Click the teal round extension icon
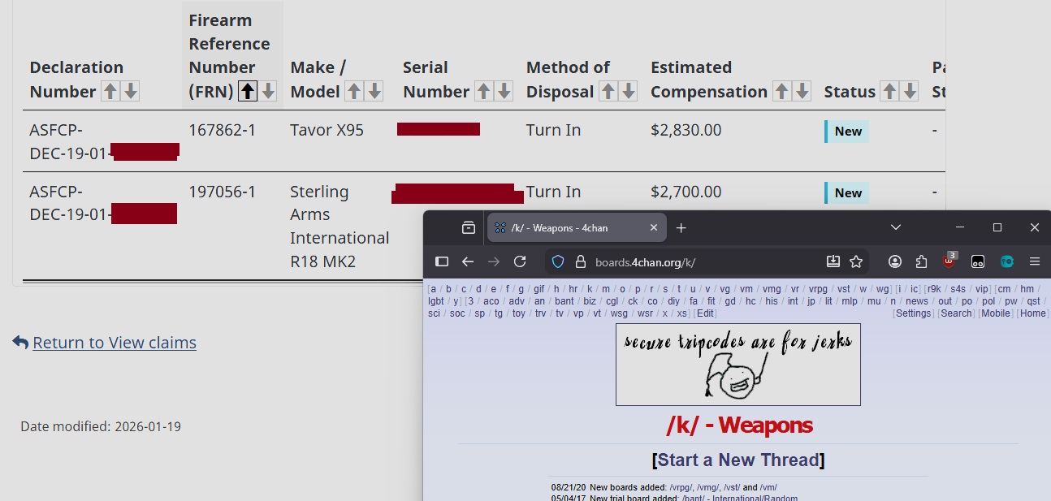1051x501 pixels. [x=1007, y=261]
